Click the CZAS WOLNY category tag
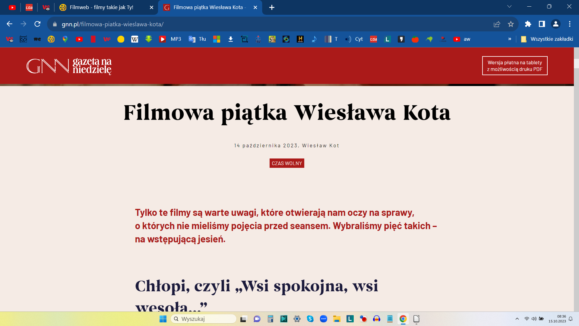Image resolution: width=579 pixels, height=326 pixels. [x=286, y=163]
